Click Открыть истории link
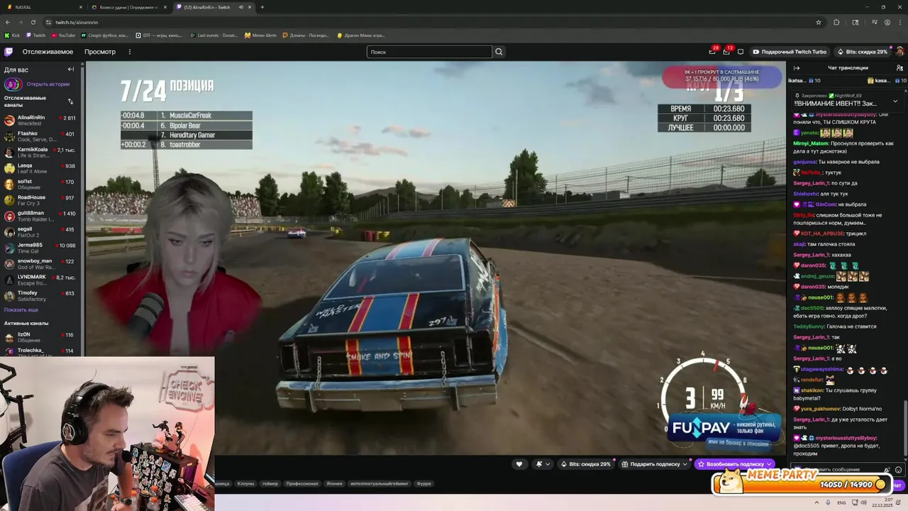The width and height of the screenshot is (908, 511). point(48,84)
